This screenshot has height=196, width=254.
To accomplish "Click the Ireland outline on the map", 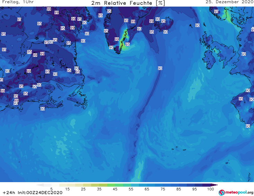I will (209, 60).
